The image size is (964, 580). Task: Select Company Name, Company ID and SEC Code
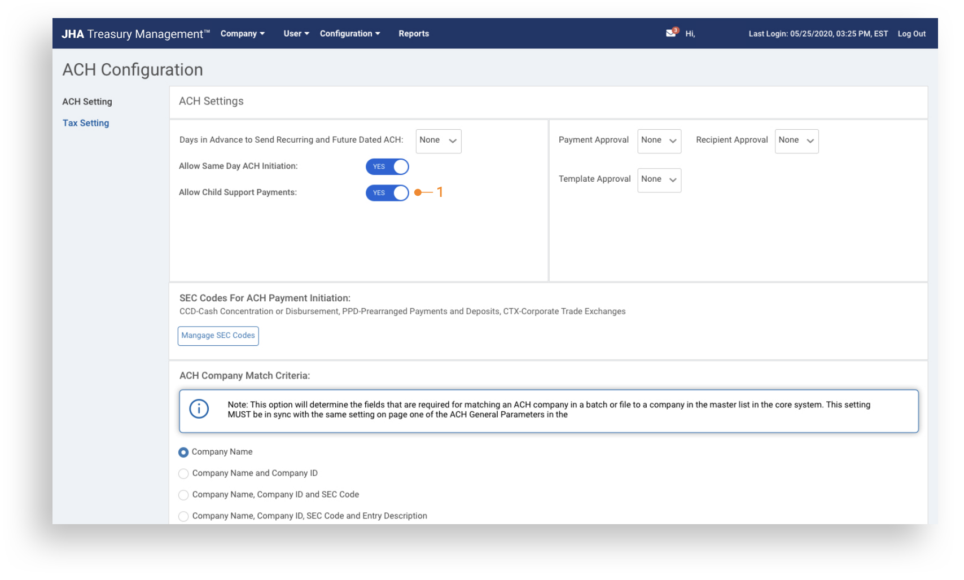(x=183, y=495)
